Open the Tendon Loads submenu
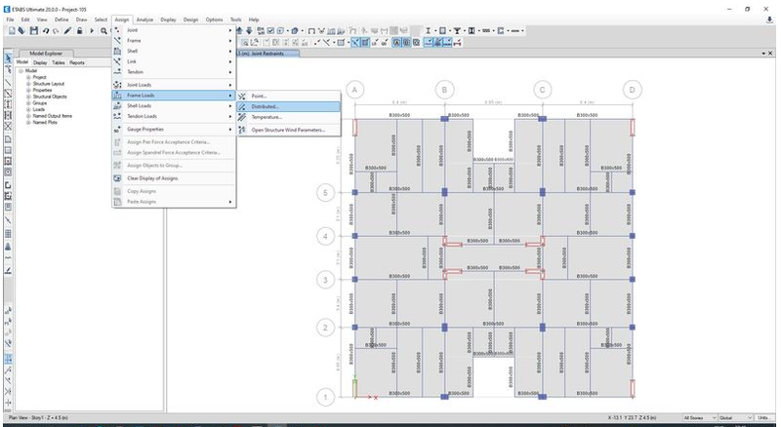 pos(174,116)
